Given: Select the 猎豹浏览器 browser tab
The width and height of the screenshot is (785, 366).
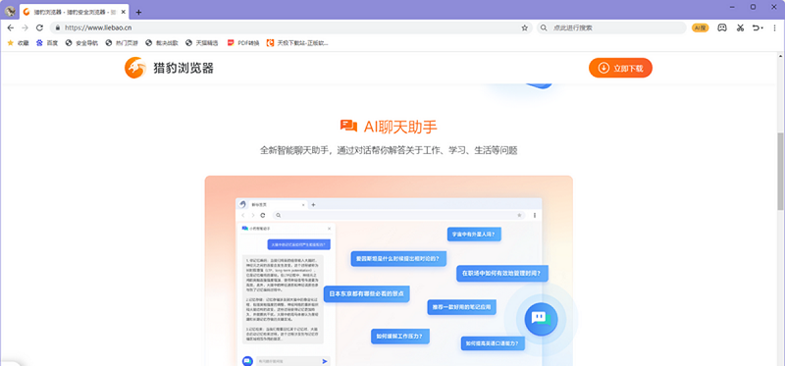Looking at the screenshot, I should click(x=74, y=12).
